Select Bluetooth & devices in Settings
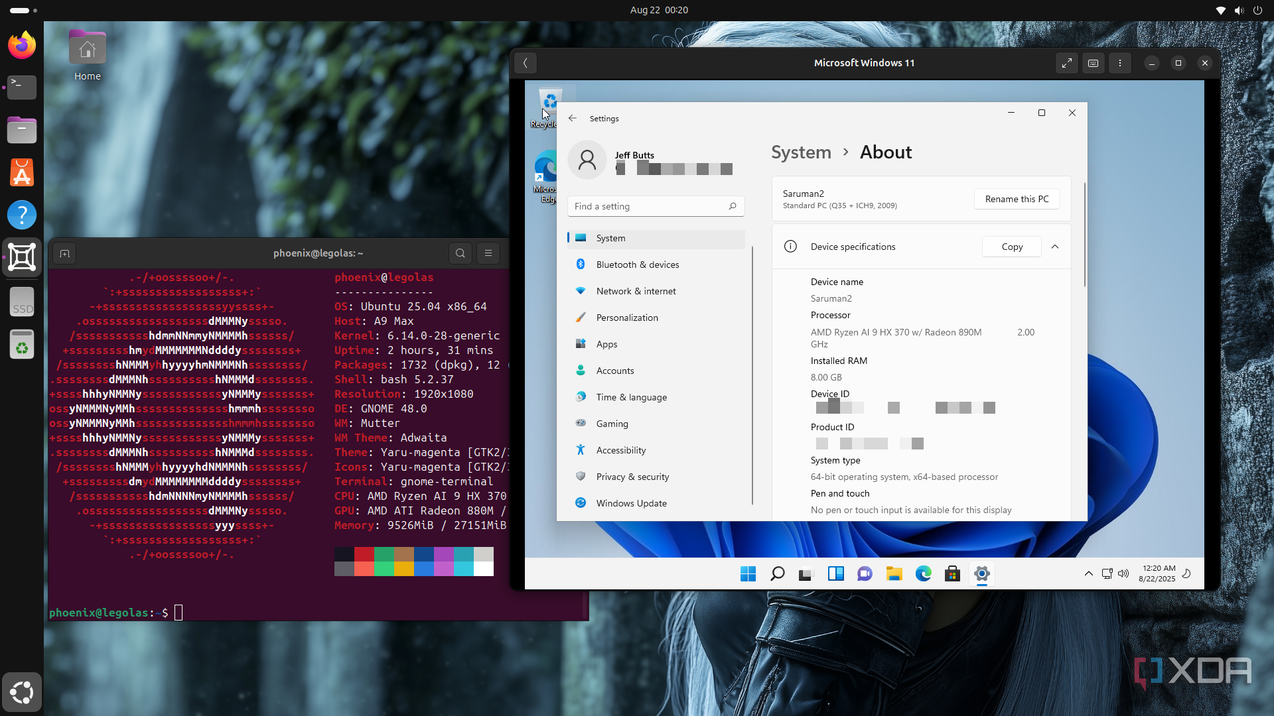1274x716 pixels. click(x=637, y=265)
